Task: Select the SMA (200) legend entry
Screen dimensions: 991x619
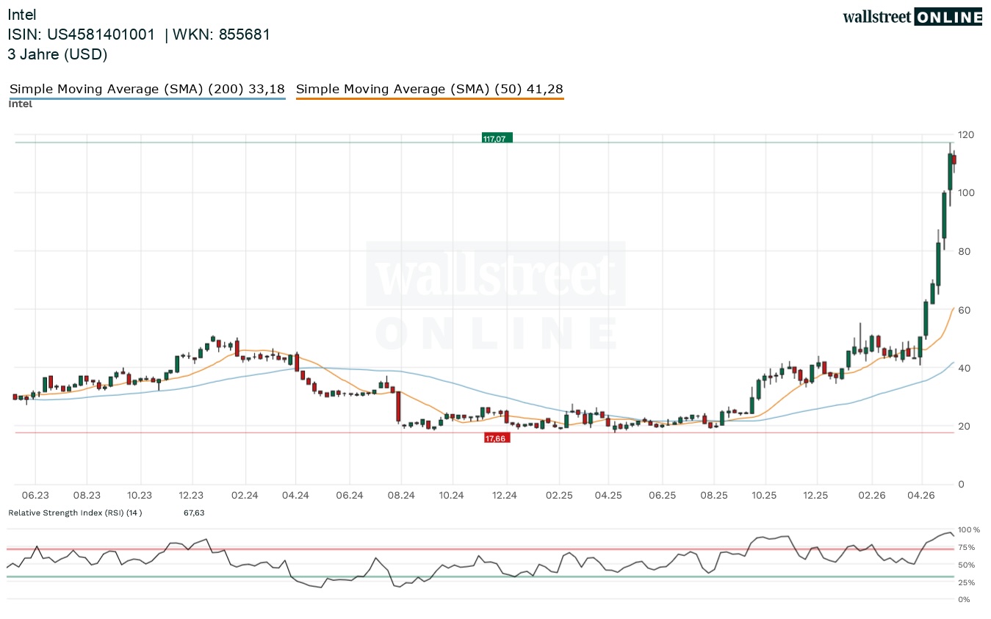Action: (147, 90)
